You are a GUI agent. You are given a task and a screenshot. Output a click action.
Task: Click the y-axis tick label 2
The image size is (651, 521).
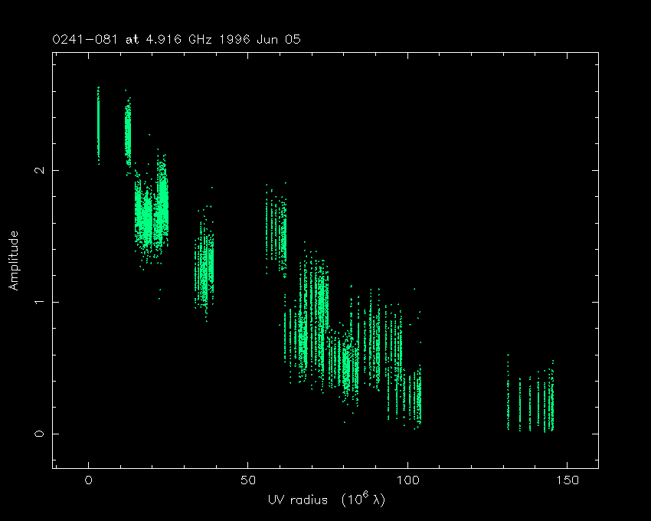[x=35, y=170]
